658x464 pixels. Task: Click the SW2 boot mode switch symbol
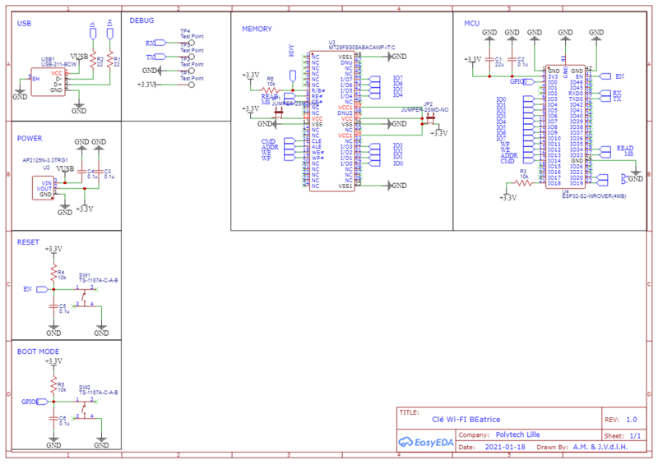pos(86,403)
